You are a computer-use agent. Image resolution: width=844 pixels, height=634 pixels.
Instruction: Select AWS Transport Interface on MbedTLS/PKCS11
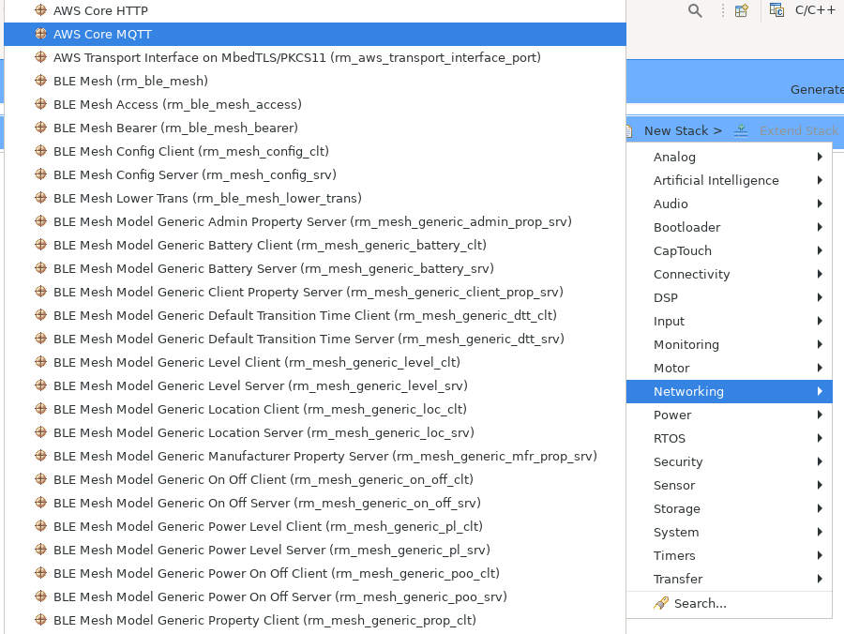click(315, 57)
